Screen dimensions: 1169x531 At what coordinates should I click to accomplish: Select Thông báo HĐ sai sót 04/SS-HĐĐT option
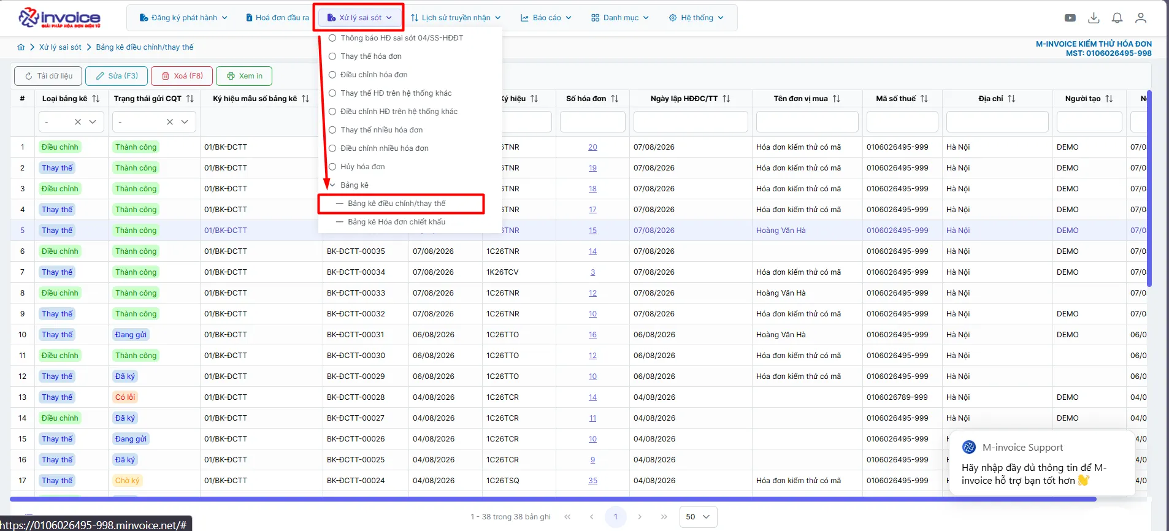[402, 38]
